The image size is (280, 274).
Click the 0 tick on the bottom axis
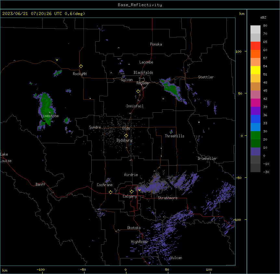coord(125,269)
